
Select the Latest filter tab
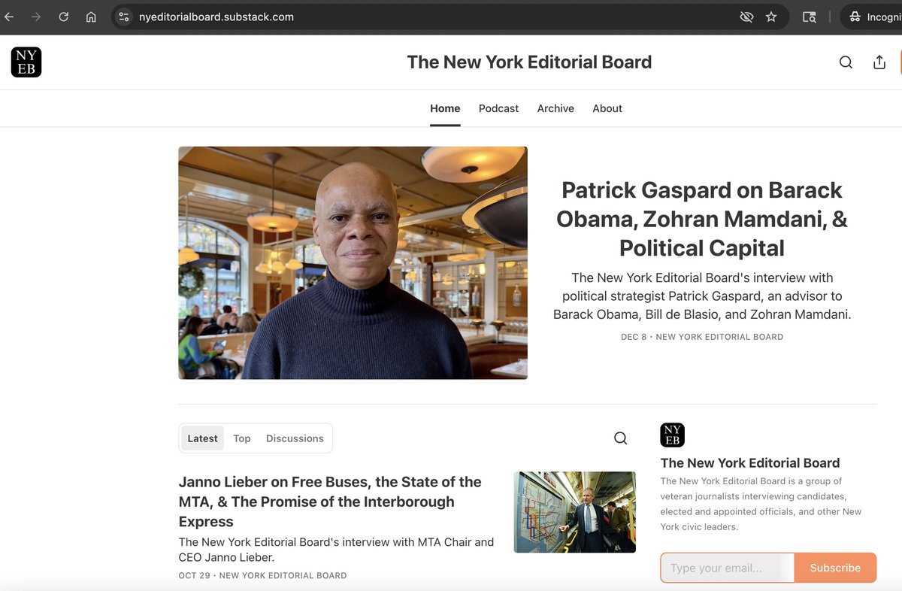pyautogui.click(x=202, y=438)
